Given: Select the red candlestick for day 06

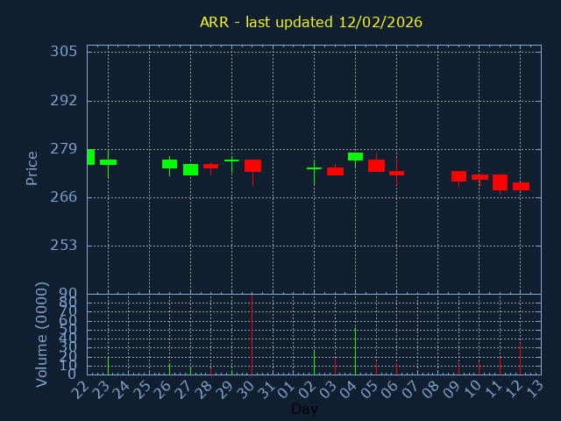Looking at the screenshot, I should (x=396, y=172).
